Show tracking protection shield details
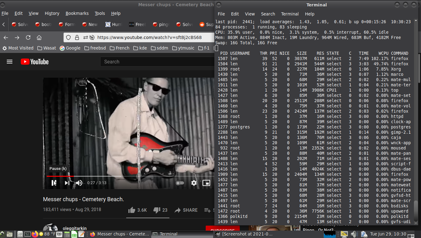 (69, 37)
